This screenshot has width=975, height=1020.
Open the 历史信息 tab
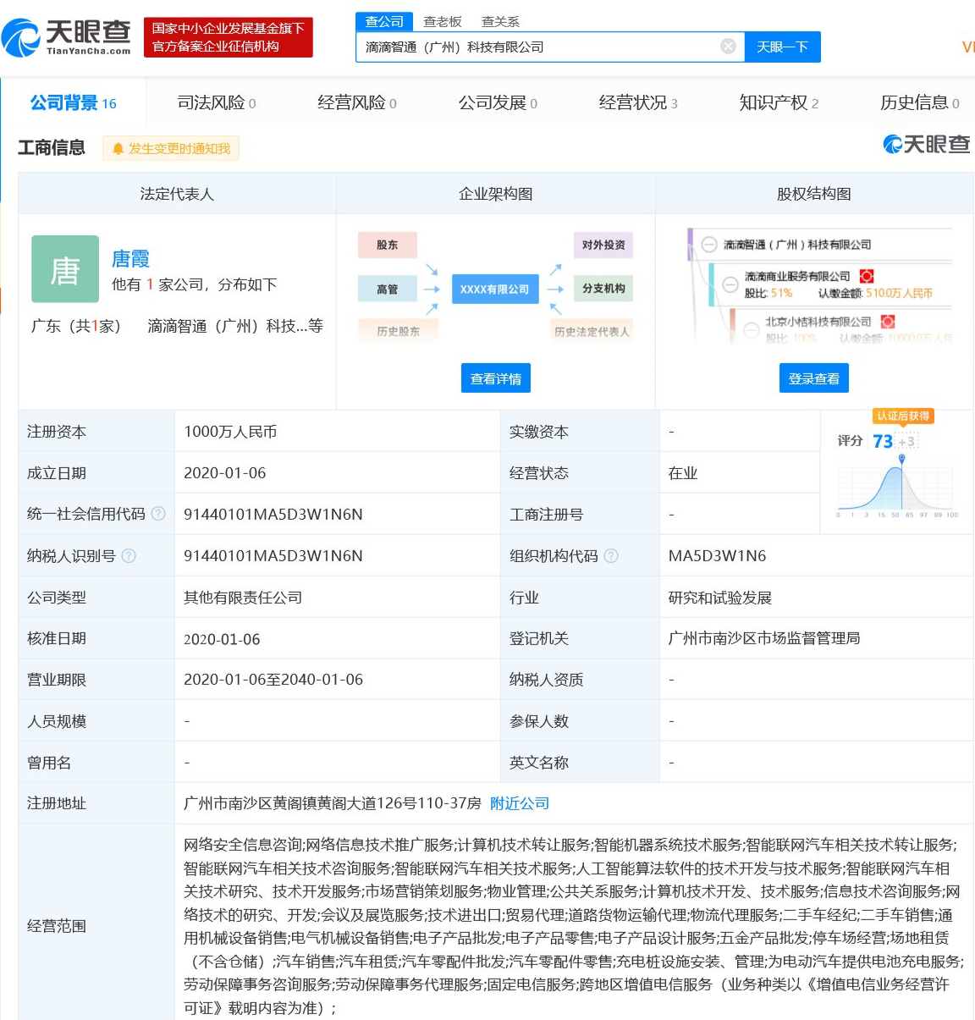(919, 103)
